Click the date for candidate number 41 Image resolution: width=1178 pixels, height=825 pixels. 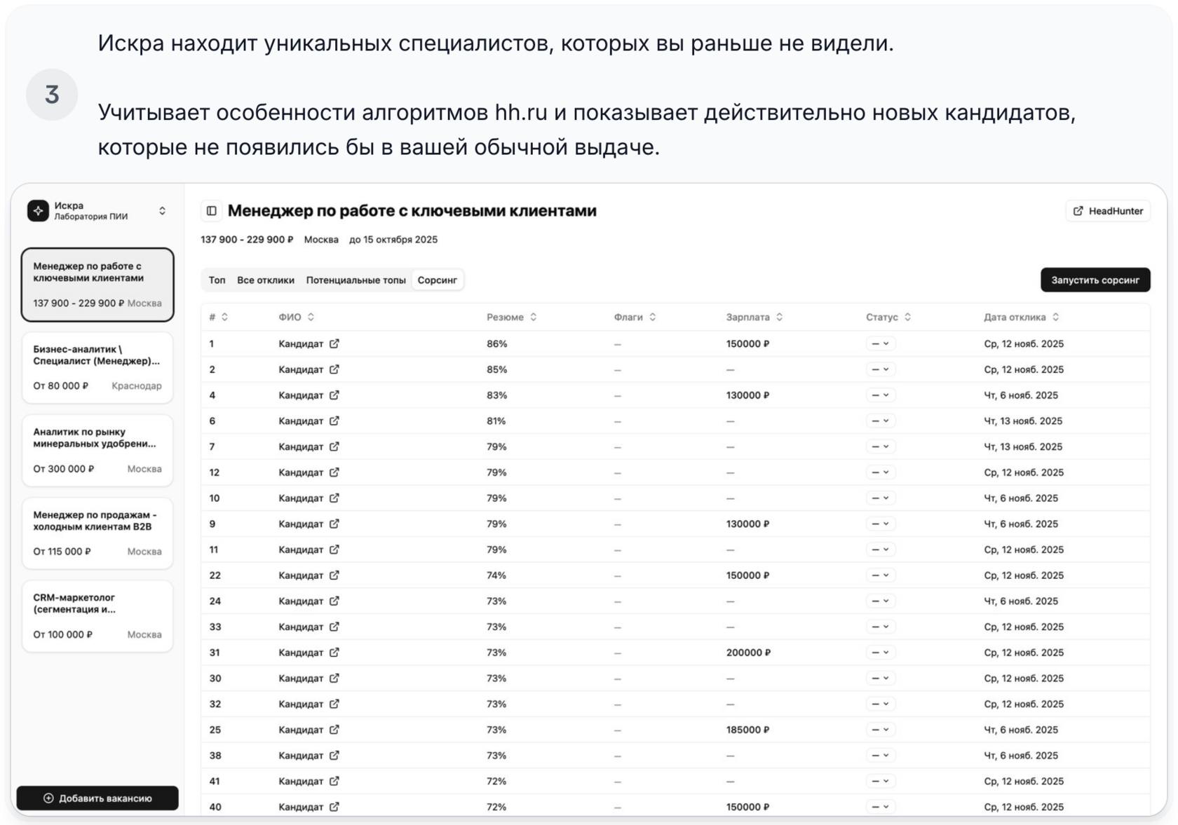pos(1024,781)
